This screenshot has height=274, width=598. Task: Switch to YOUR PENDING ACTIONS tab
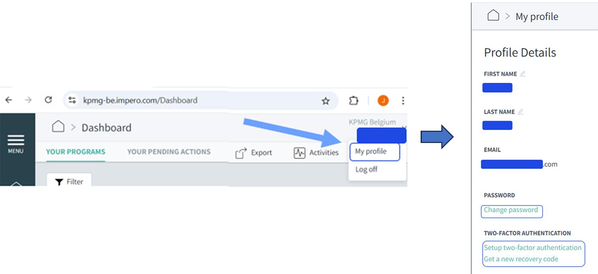169,152
